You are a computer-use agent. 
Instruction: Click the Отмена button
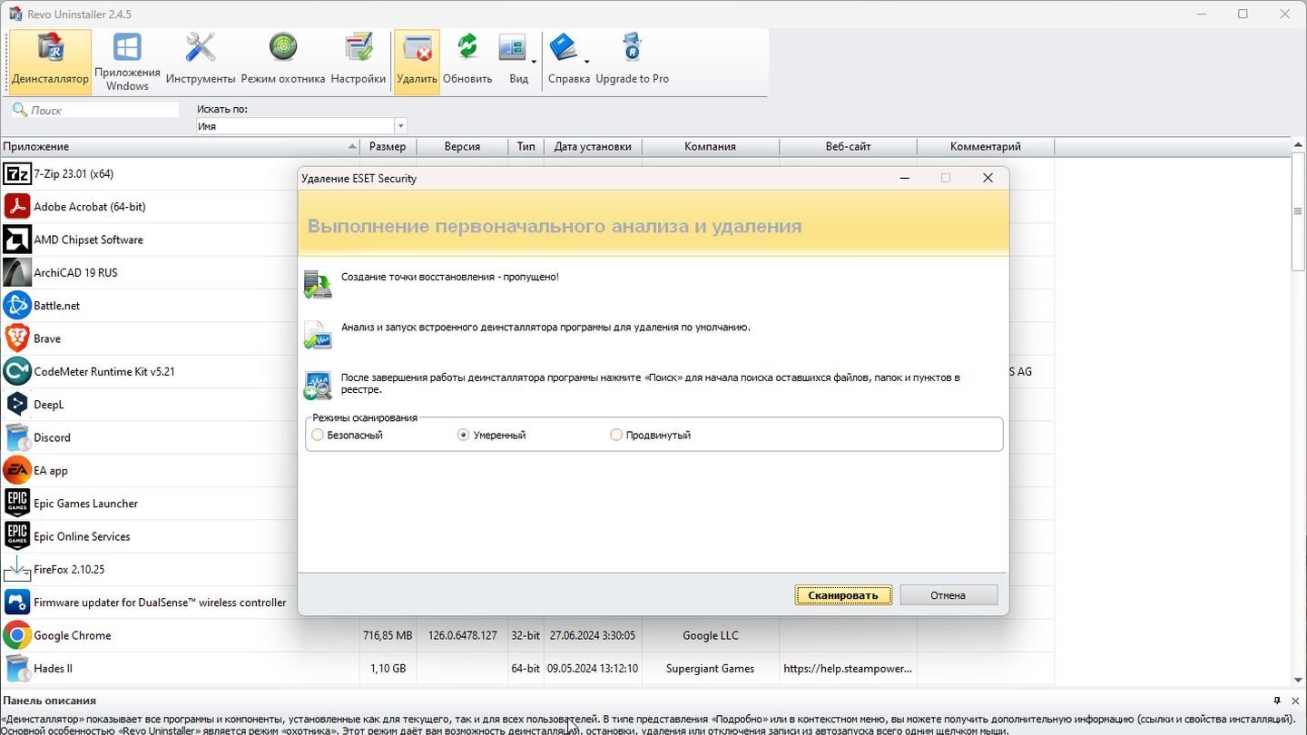tap(948, 595)
